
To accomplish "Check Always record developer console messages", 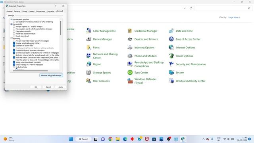I will click(14, 41).
